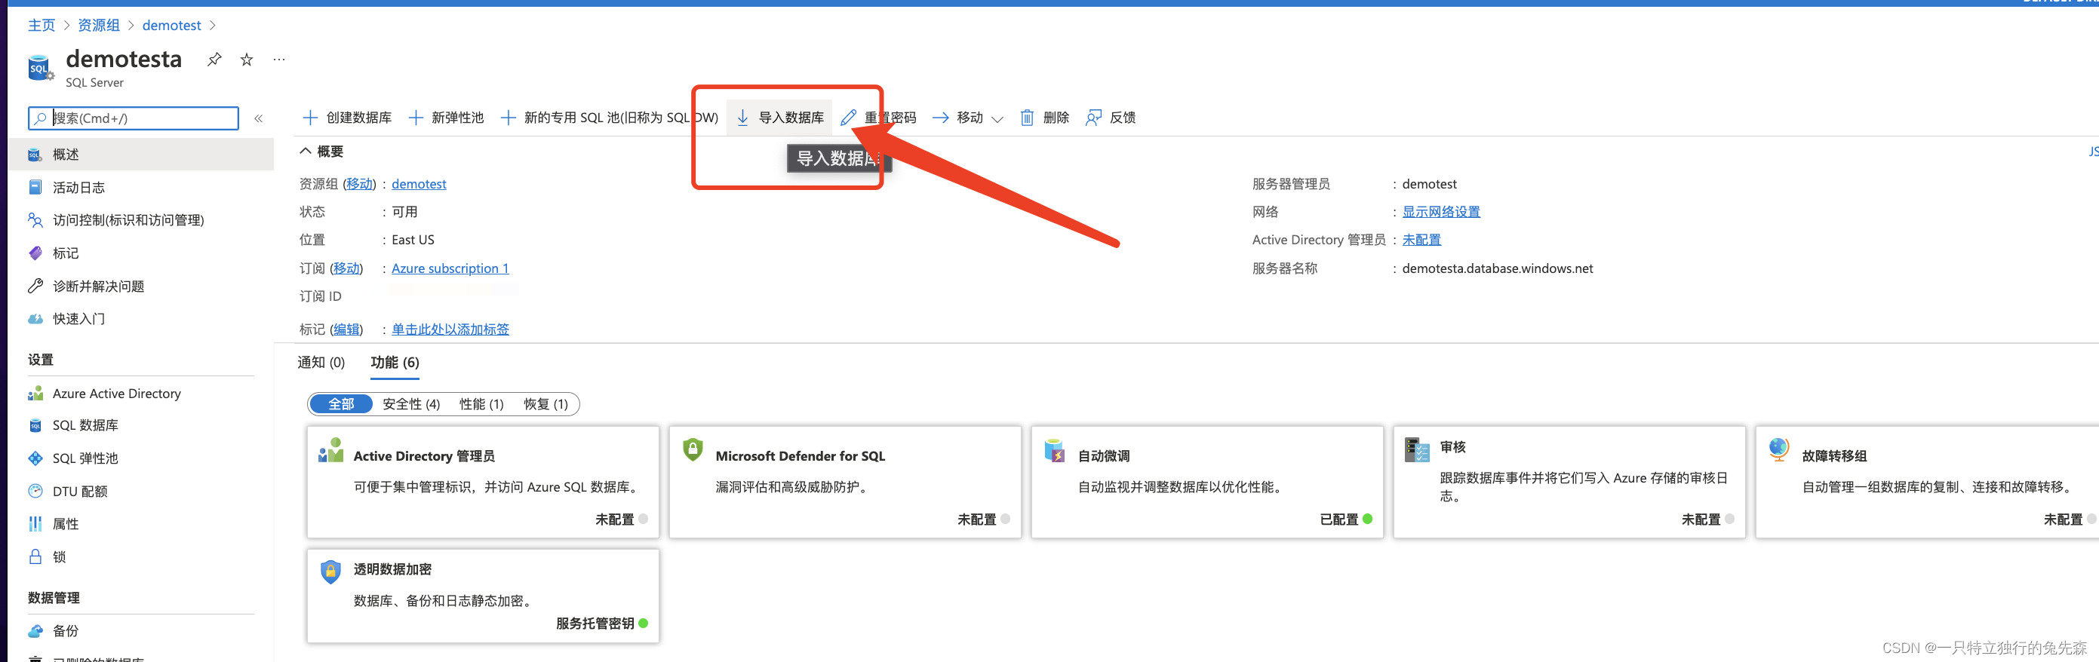The height and width of the screenshot is (662, 2099).
Task: Collapse the 概要 section
Action: (x=306, y=151)
